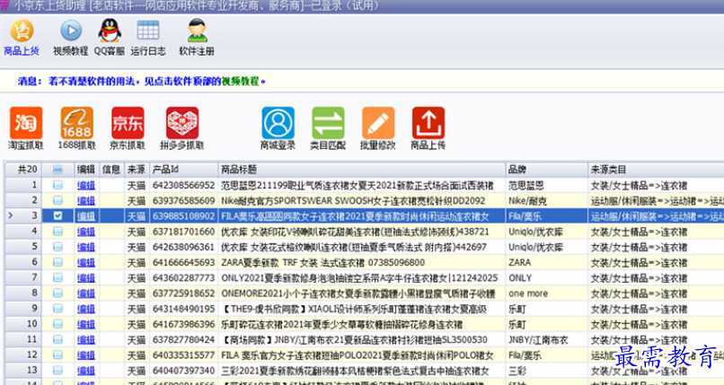Click 编辑 link for row 7 ONLY
The width and height of the screenshot is (724, 385).
(86, 278)
